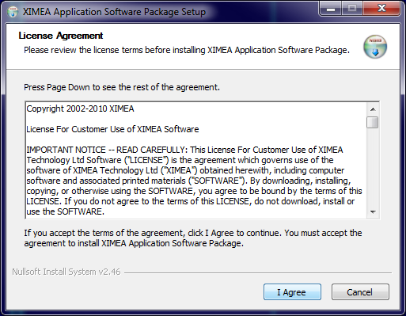The width and height of the screenshot is (406, 316).
Task: Close the setup window with X
Action: click(381, 9)
